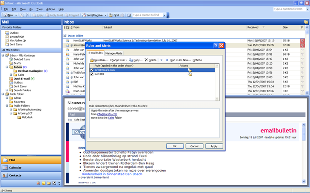The width and height of the screenshot is (310, 193).
Task: Open the Help menu
Action: tap(61, 9)
